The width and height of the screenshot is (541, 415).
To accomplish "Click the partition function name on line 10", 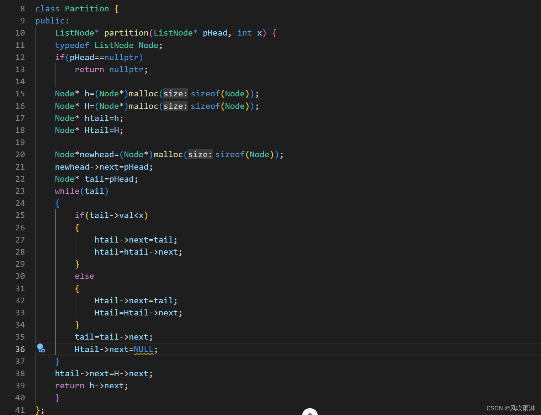I will [126, 33].
